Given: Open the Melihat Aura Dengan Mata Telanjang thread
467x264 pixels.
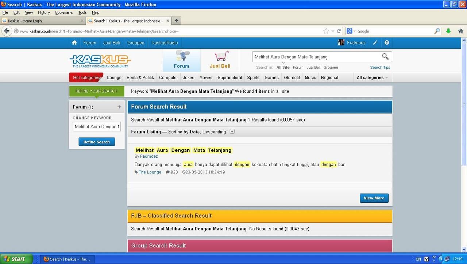Looking at the screenshot, I should (x=183, y=150).
